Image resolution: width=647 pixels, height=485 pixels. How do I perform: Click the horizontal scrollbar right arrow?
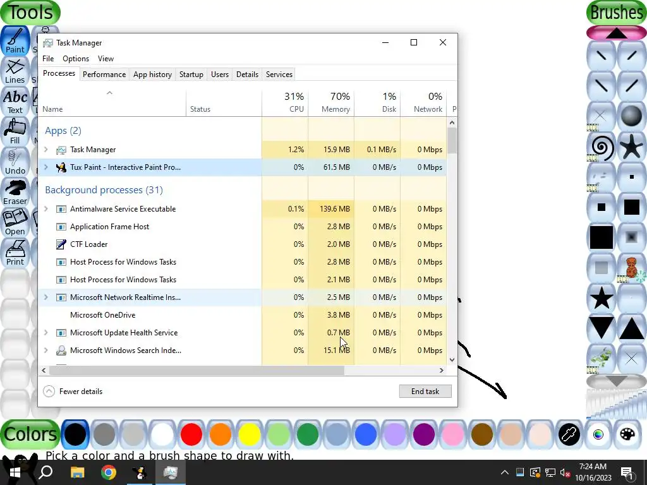coord(442,370)
